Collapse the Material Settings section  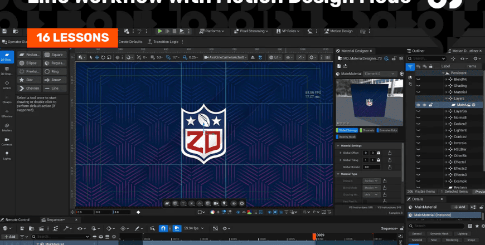pyautogui.click(x=338, y=145)
